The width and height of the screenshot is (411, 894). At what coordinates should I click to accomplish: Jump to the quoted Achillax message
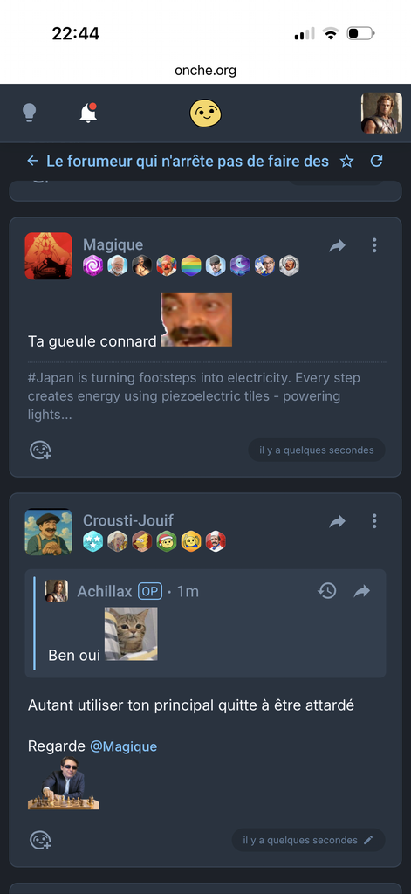tap(362, 591)
